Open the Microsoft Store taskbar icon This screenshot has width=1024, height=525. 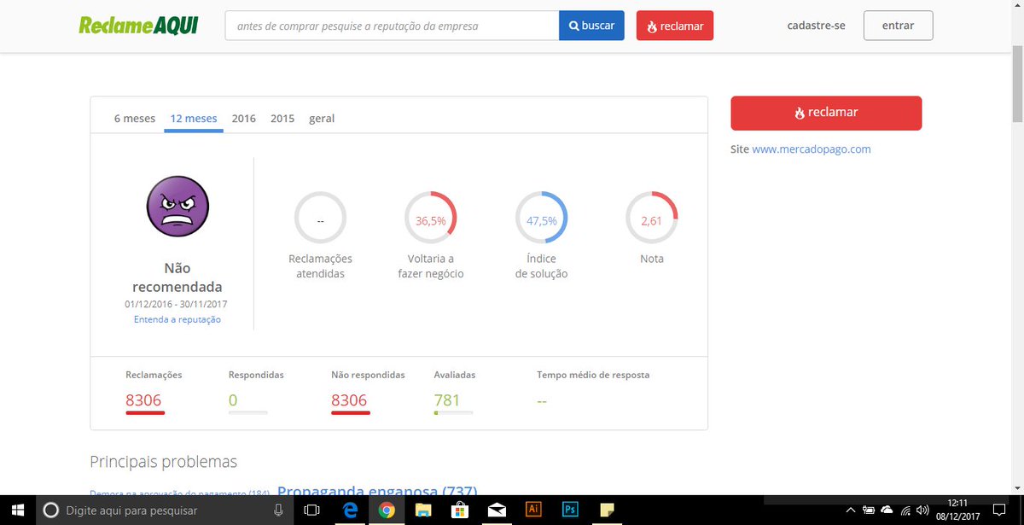pyautogui.click(x=460, y=510)
